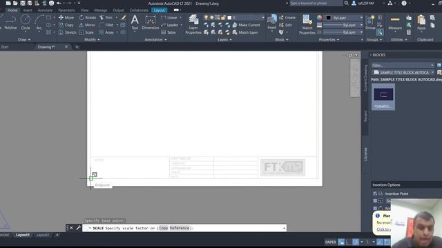Open the ByLayer color dropdown
442x248 pixels.
361,17
